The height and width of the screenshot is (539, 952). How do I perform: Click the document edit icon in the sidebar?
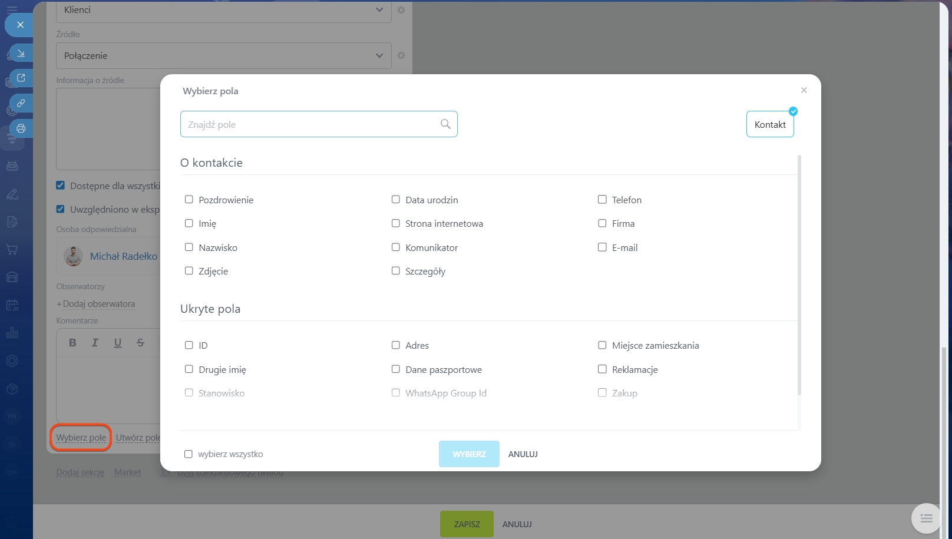click(12, 221)
